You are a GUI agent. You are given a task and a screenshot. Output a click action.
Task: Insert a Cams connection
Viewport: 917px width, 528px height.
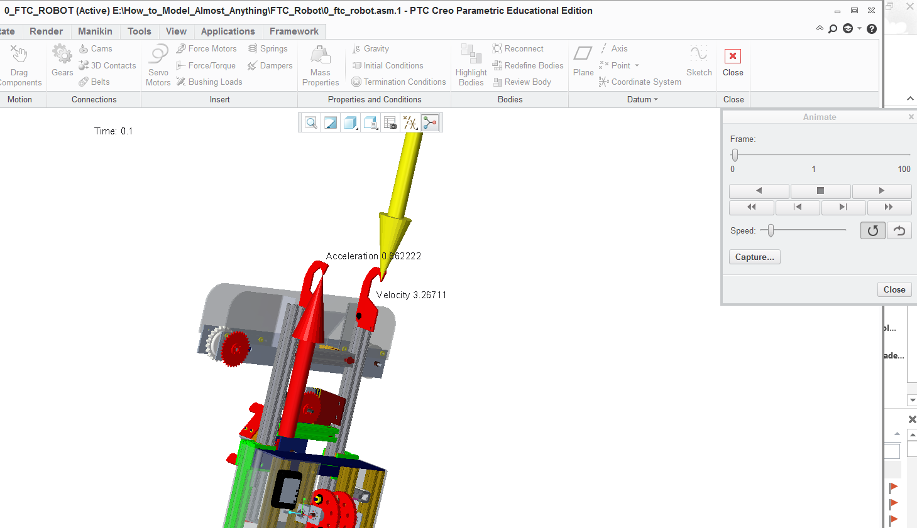pyautogui.click(x=96, y=48)
